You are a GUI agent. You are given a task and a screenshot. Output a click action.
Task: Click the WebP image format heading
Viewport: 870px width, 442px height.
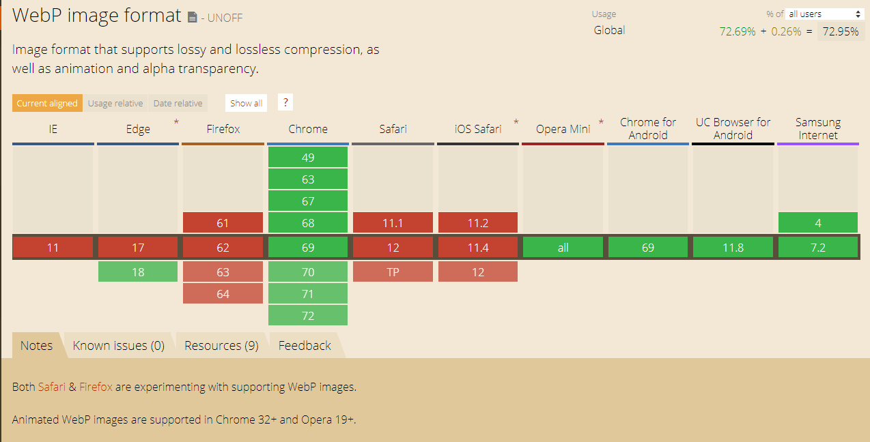97,16
